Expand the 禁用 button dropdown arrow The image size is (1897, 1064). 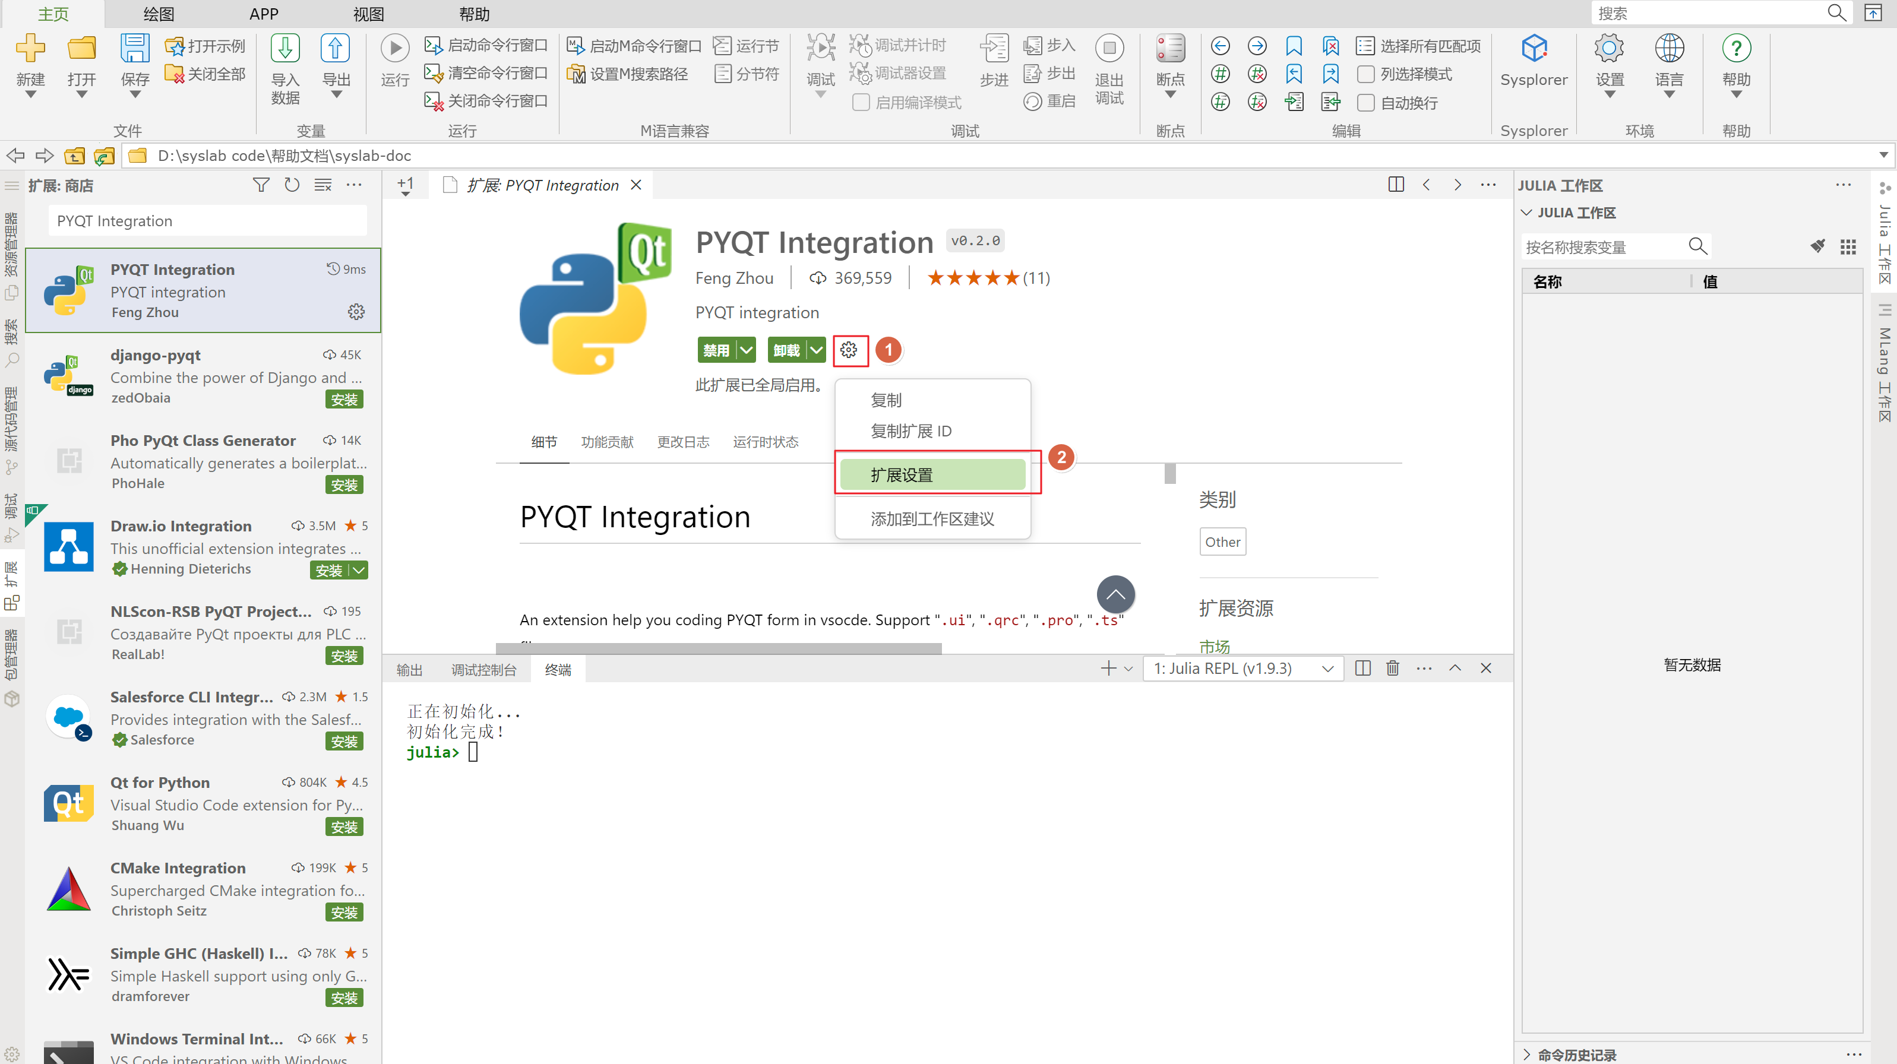(x=747, y=350)
